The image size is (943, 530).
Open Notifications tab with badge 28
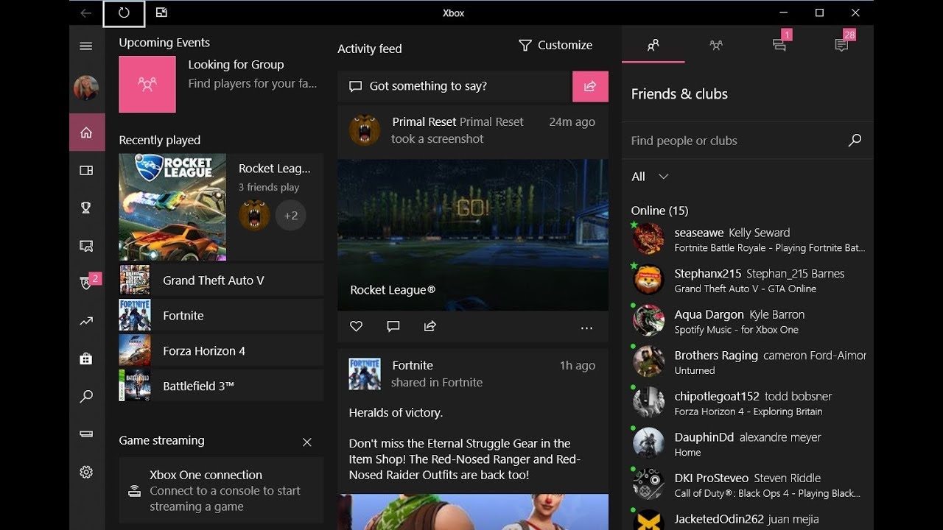click(843, 45)
